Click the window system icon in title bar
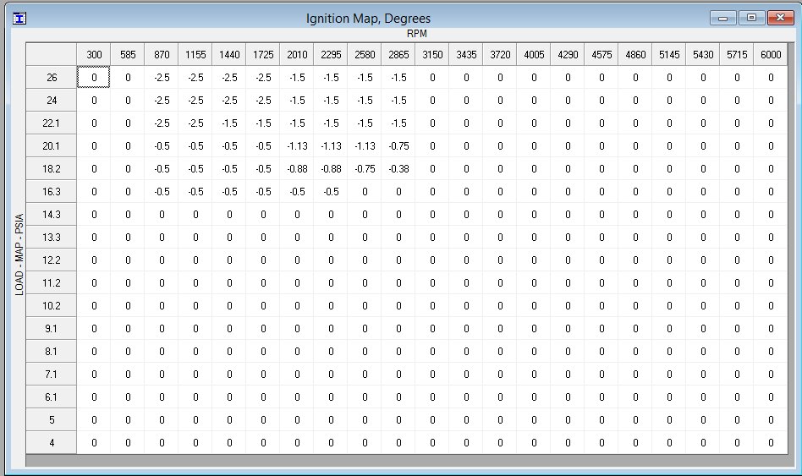 click(19, 19)
